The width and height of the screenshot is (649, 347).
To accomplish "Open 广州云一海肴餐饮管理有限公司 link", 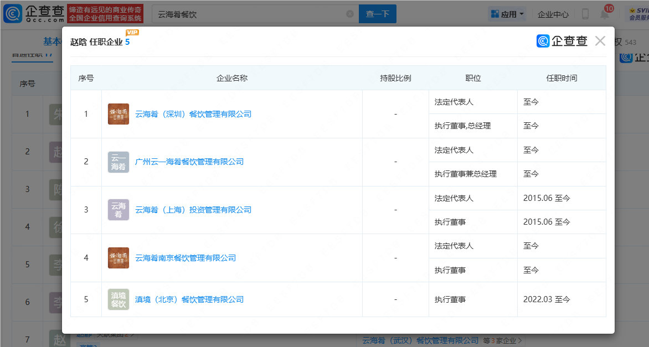I will tap(189, 162).
